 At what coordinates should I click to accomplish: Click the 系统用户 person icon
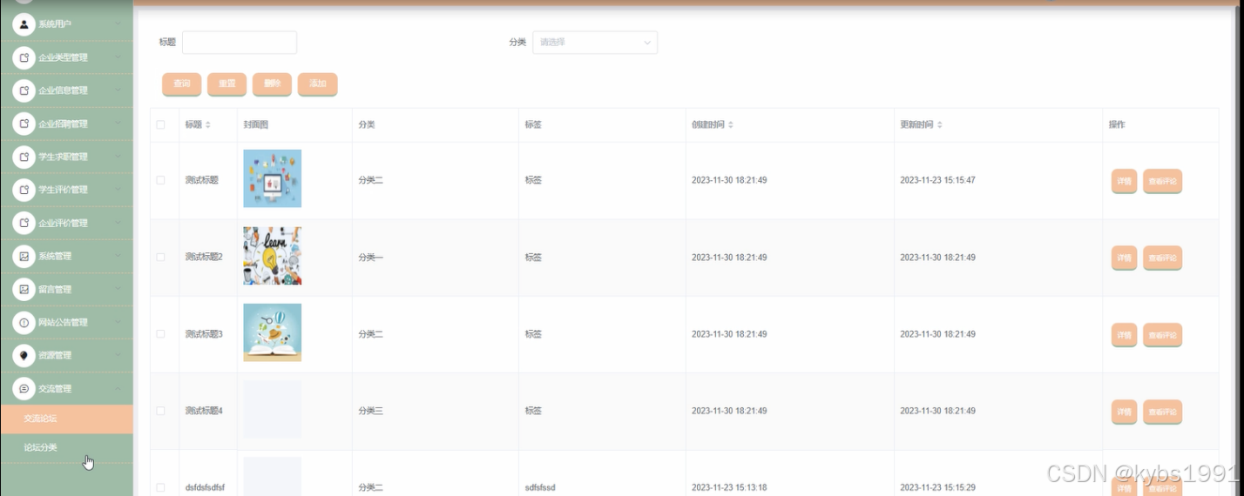24,24
